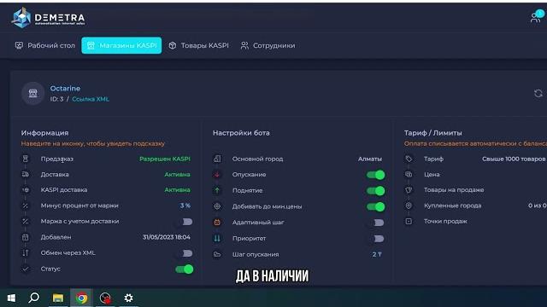Switch to Chrome on the taskbar
The image size is (547, 307).
(x=82, y=298)
